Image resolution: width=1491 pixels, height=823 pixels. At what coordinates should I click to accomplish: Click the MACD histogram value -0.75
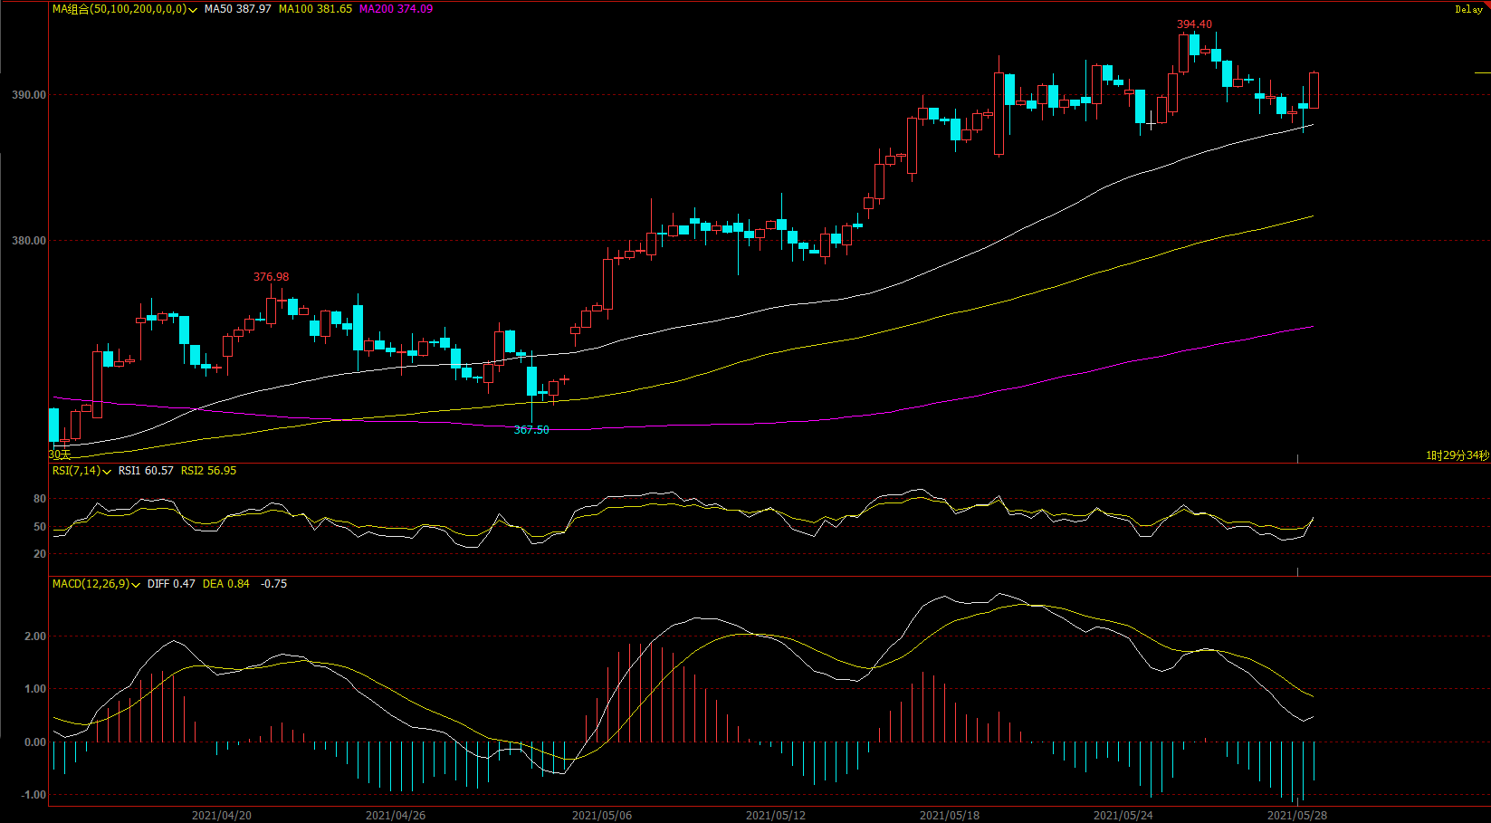coord(273,584)
